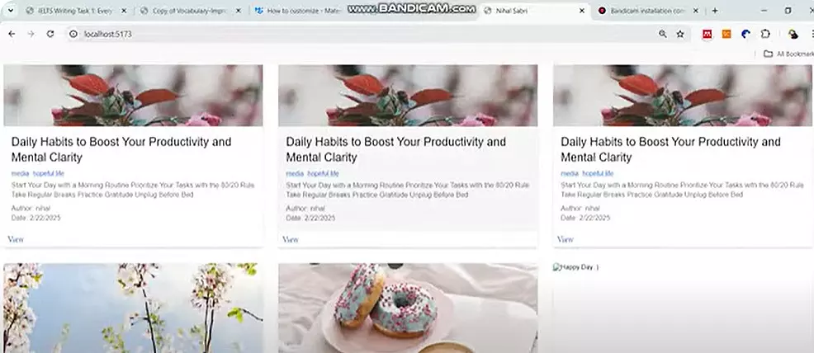Viewport: 814px width, 353px height.
Task: Click the hopeful life tag in the first card
Action: [48, 174]
